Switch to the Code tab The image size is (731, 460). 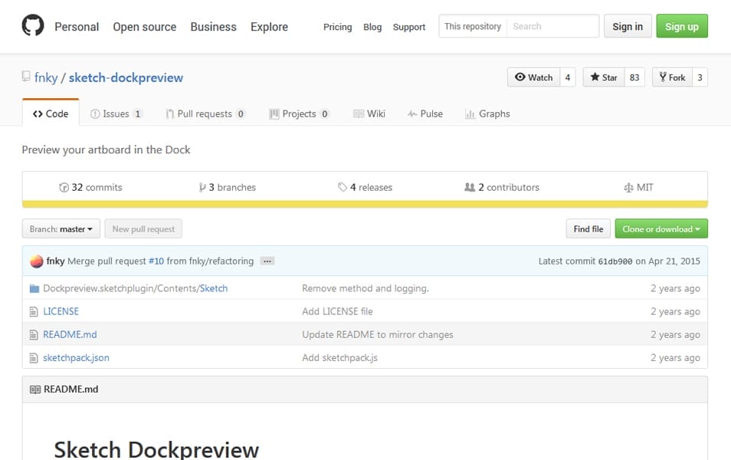[x=51, y=113]
